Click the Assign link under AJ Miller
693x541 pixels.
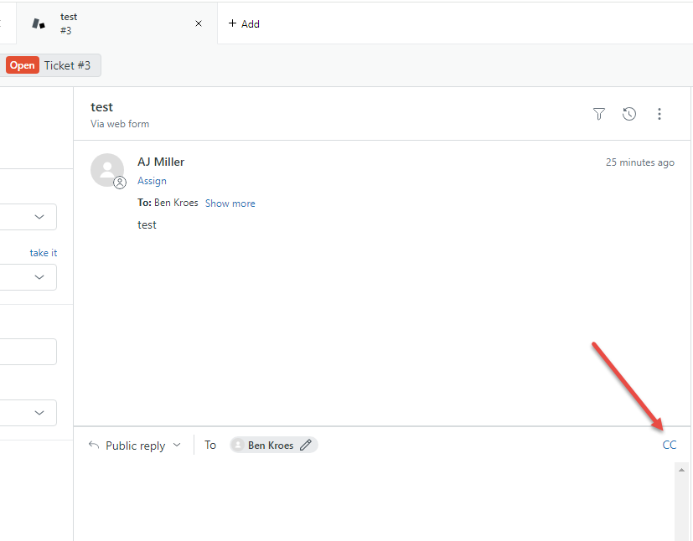point(152,180)
